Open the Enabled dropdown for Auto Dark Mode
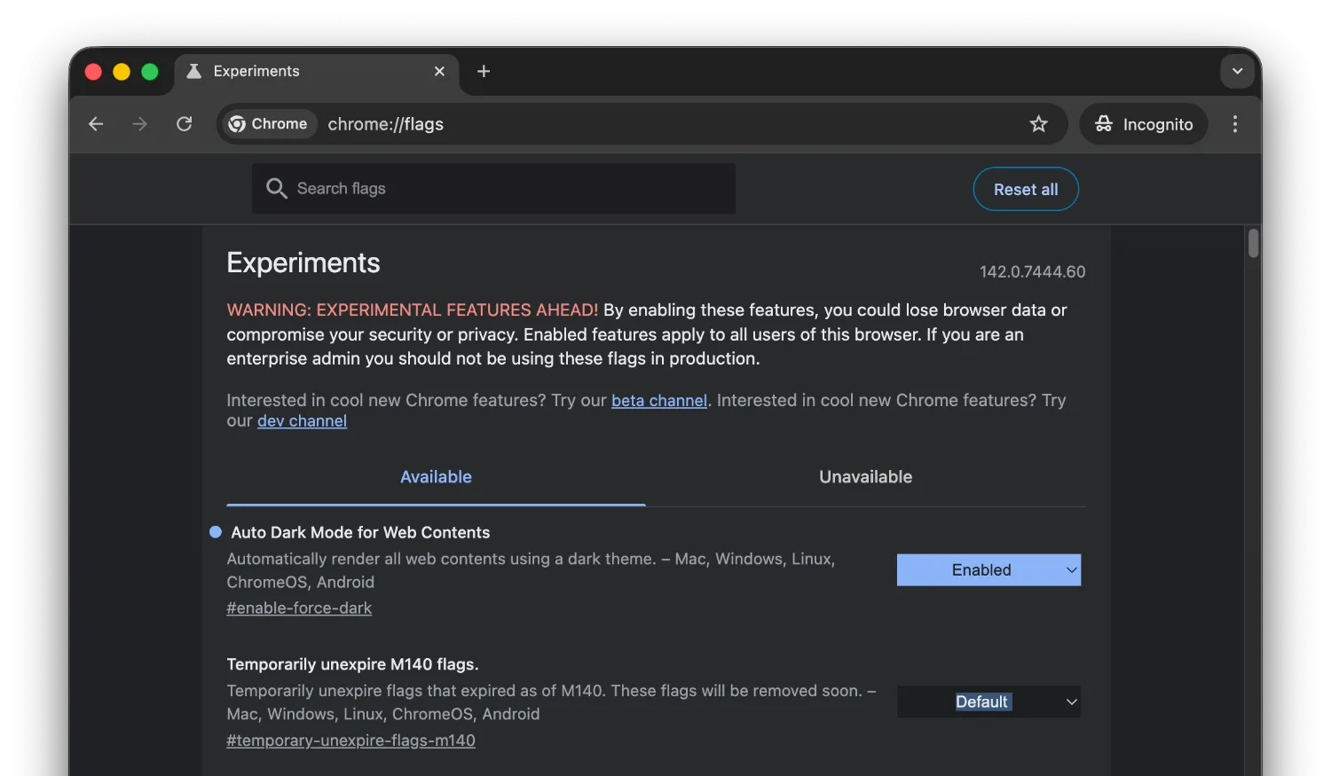 (x=988, y=569)
